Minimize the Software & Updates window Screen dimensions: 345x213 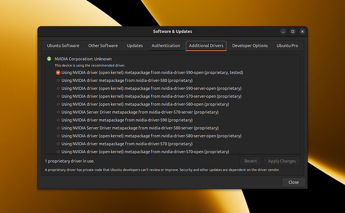tap(283, 32)
